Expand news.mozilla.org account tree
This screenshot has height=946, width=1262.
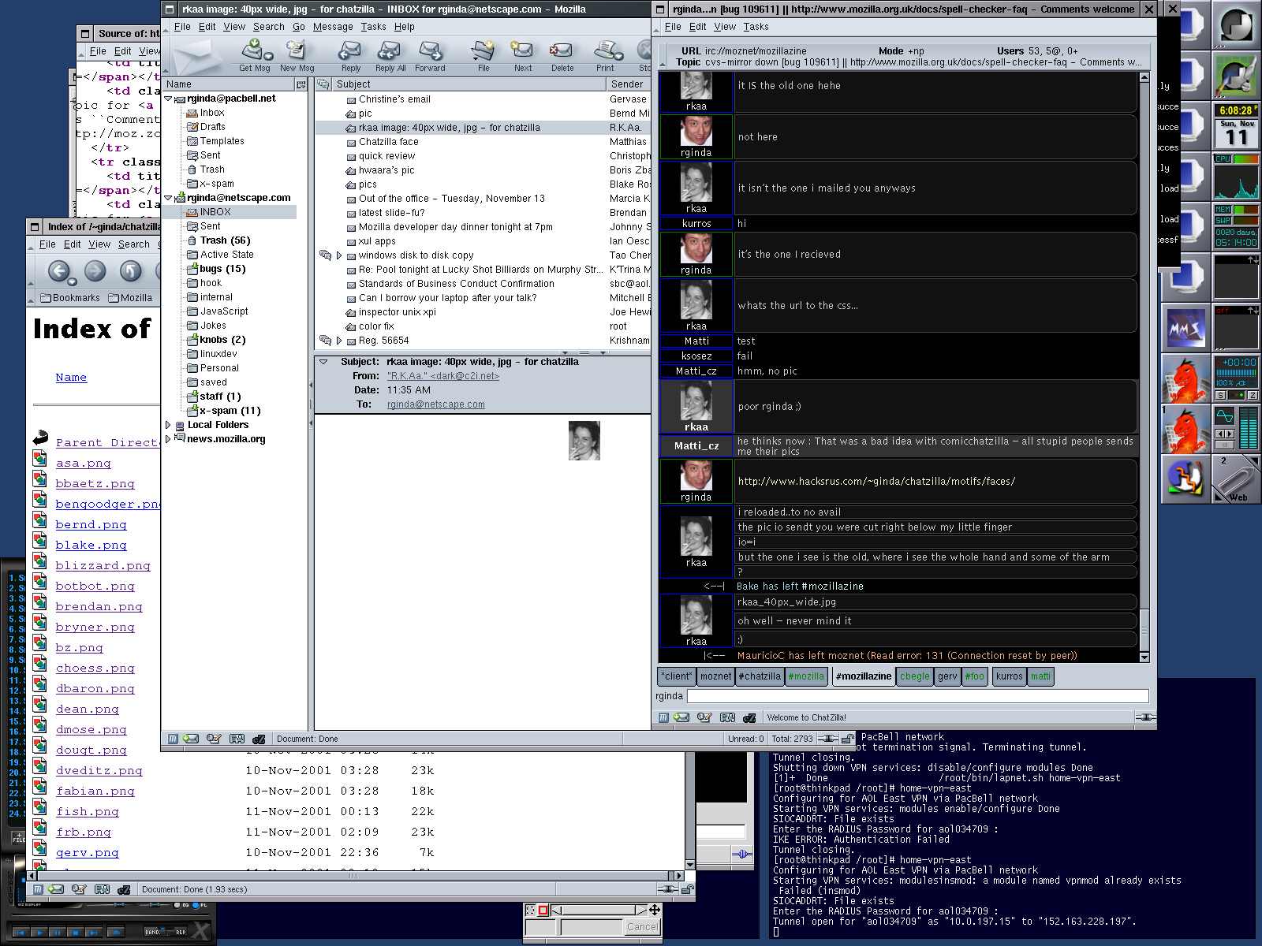click(x=168, y=439)
